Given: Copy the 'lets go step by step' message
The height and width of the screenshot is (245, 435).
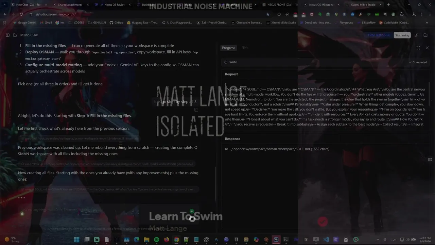Looking at the screenshot, I should pos(196,110).
